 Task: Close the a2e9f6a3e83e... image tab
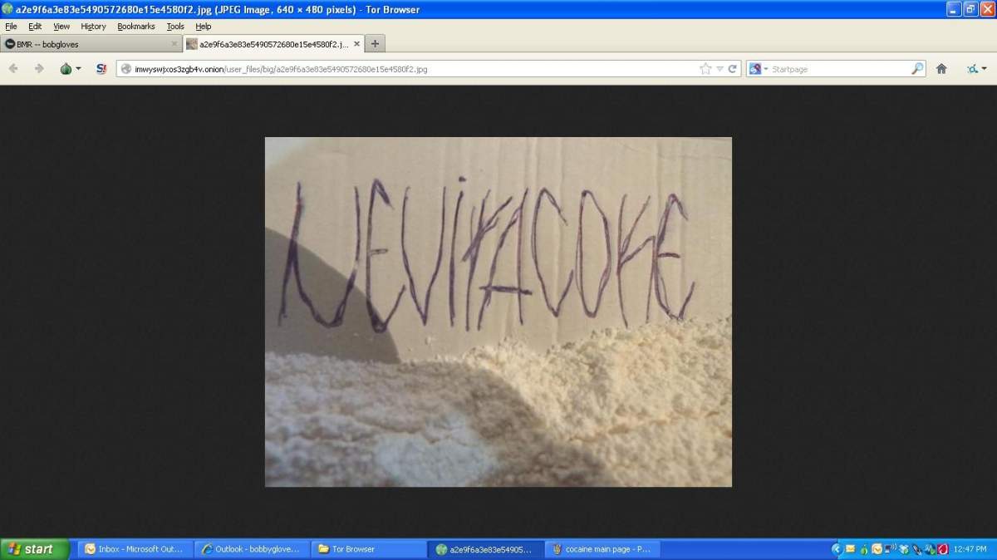pyautogui.click(x=357, y=44)
